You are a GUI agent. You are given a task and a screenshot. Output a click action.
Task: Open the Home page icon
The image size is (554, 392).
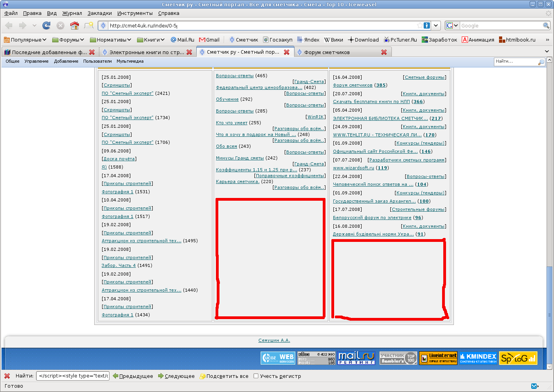pyautogui.click(x=75, y=25)
